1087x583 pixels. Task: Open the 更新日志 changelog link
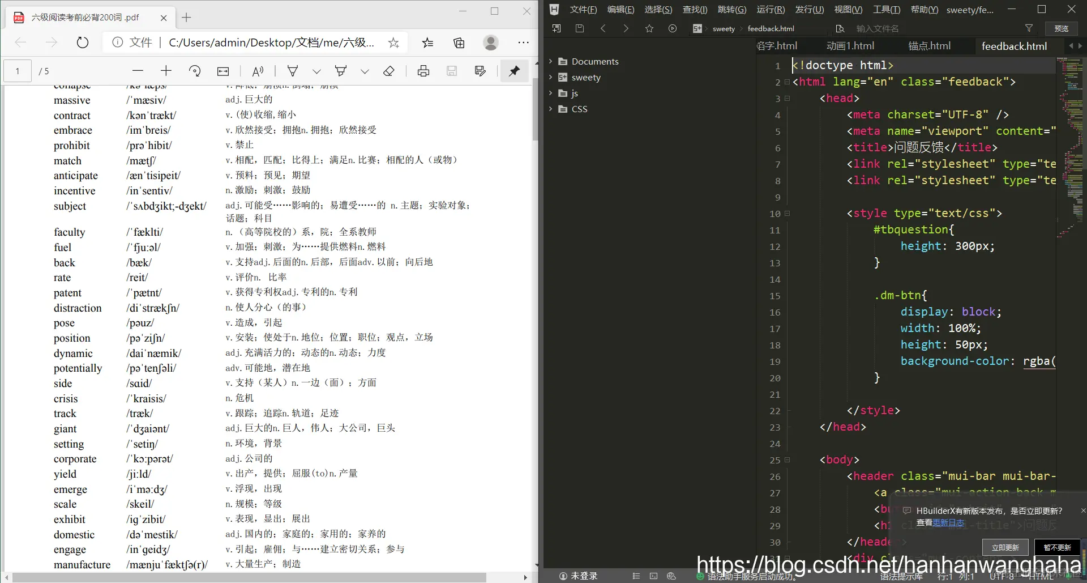[x=948, y=522]
